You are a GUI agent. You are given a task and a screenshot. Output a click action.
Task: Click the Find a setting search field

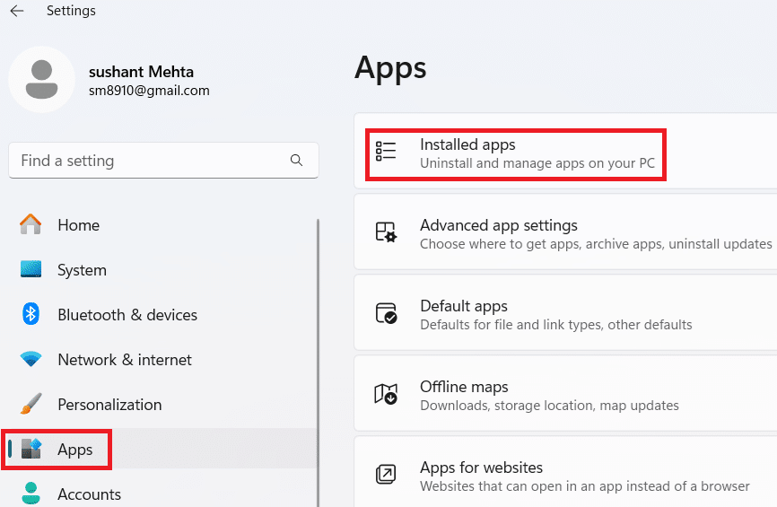tap(148, 161)
